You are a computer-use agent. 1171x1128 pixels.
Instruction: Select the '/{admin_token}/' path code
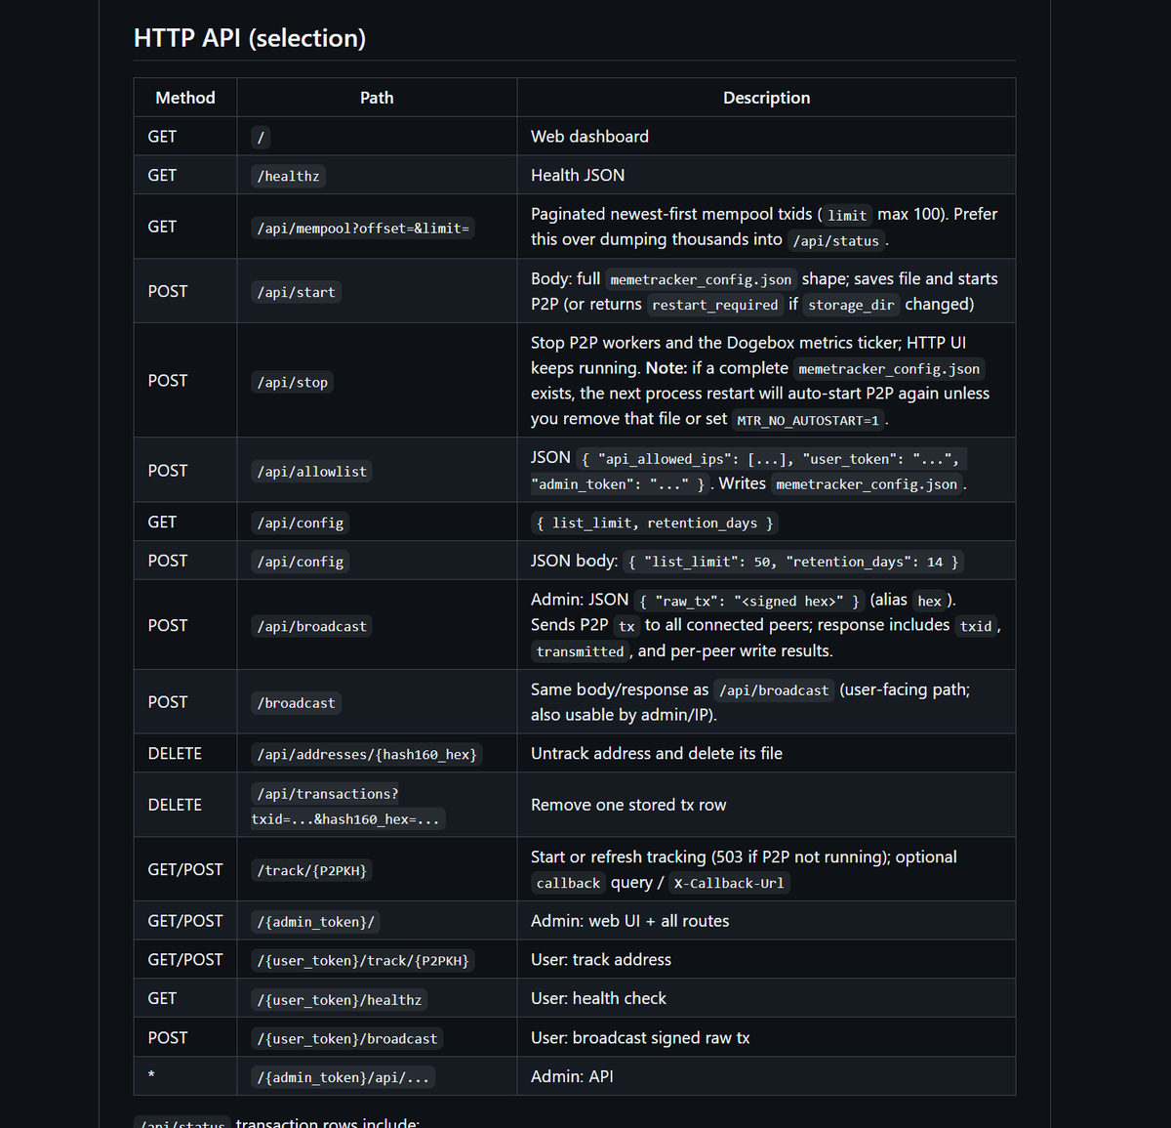315,921
